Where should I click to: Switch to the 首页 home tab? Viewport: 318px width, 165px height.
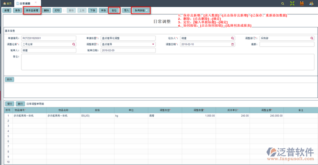(x=6, y=3)
